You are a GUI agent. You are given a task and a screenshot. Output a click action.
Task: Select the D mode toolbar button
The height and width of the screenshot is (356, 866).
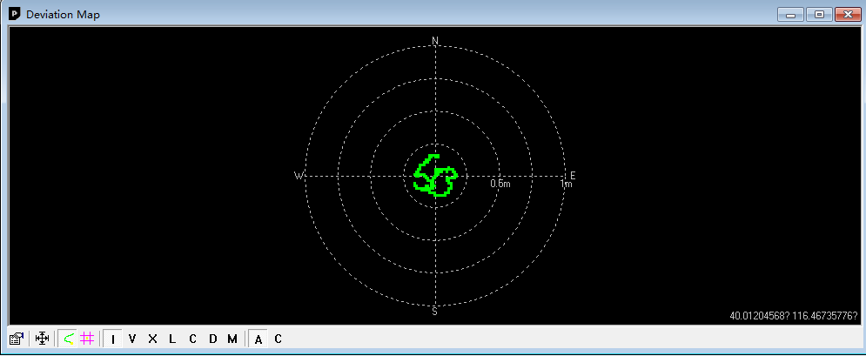pyautogui.click(x=212, y=339)
